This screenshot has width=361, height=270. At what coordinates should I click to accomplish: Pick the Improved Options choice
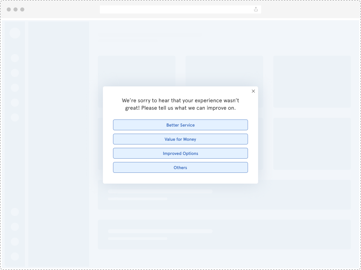pyautogui.click(x=180, y=153)
